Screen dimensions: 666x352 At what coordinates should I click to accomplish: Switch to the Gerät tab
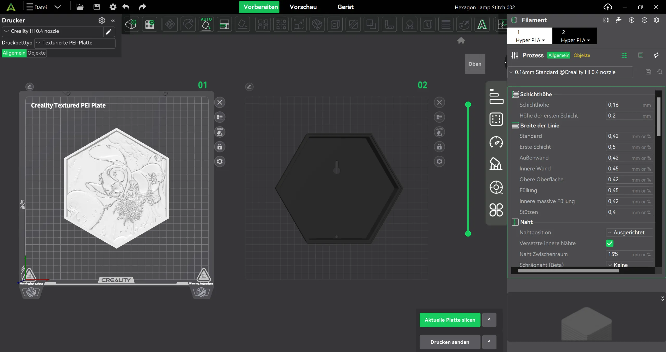pos(345,7)
